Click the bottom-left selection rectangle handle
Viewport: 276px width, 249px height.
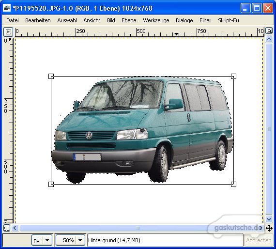(x=51, y=184)
